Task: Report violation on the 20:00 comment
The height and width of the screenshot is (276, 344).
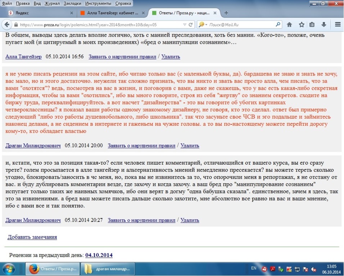Action: point(141,146)
